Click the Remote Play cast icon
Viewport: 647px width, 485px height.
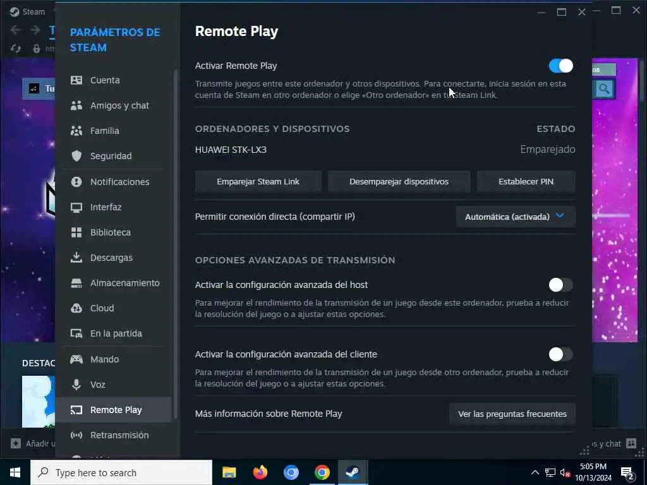(76, 410)
